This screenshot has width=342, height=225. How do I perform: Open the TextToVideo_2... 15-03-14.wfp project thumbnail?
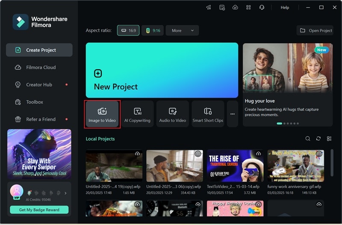pyautogui.click(x=235, y=166)
